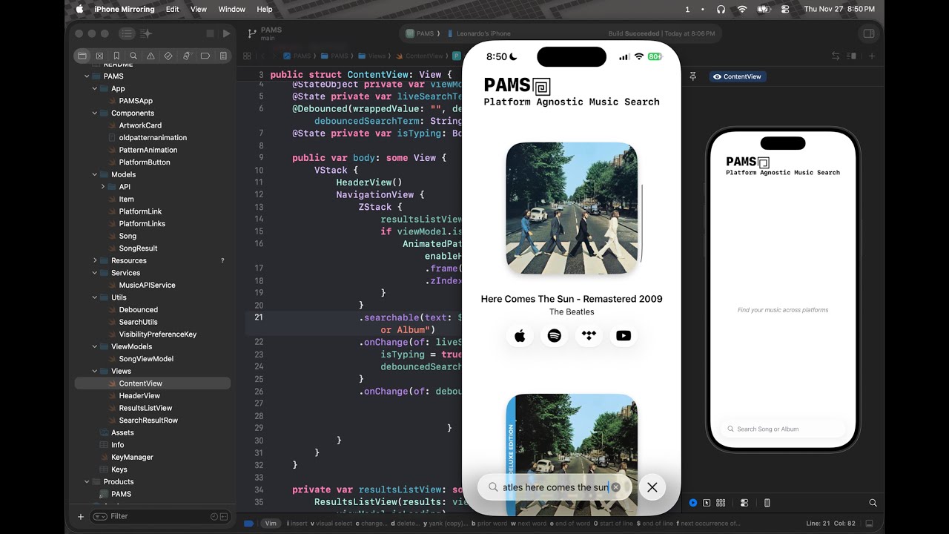Viewport: 949px width, 534px height.
Task: Collapse the PAMS root group
Action: pyautogui.click(x=87, y=76)
